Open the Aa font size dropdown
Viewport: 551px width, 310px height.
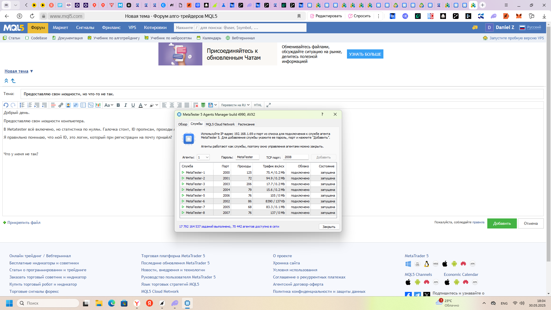[109, 105]
